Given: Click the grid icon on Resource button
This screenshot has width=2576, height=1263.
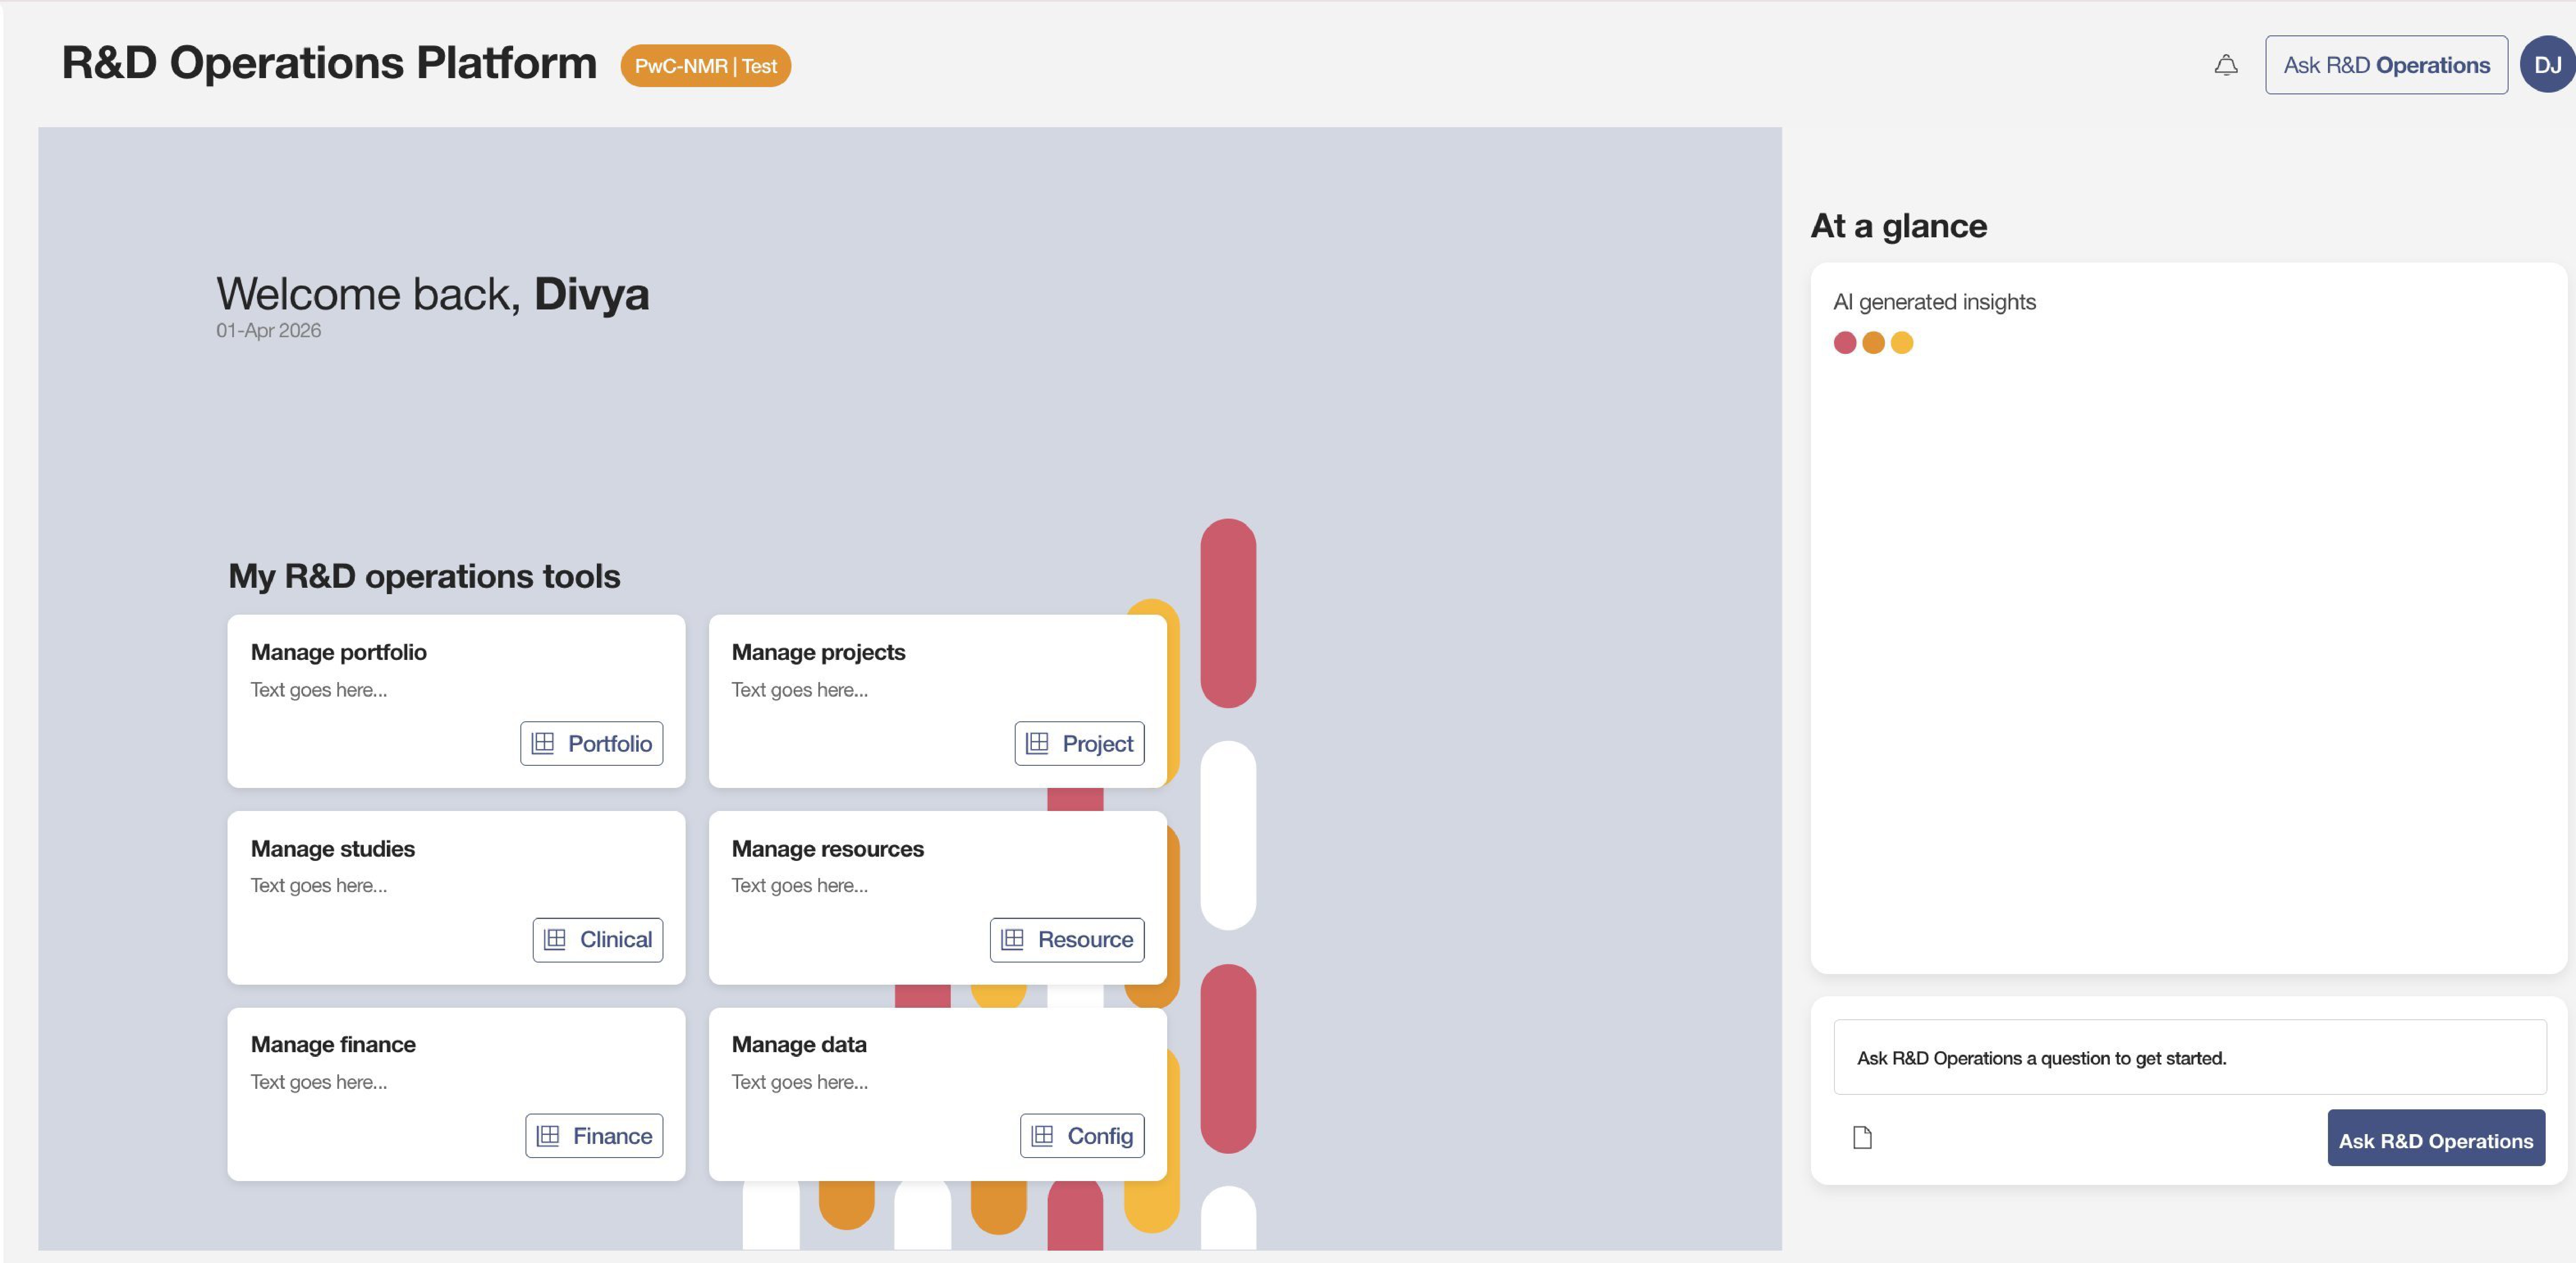Looking at the screenshot, I should [x=1012, y=939].
